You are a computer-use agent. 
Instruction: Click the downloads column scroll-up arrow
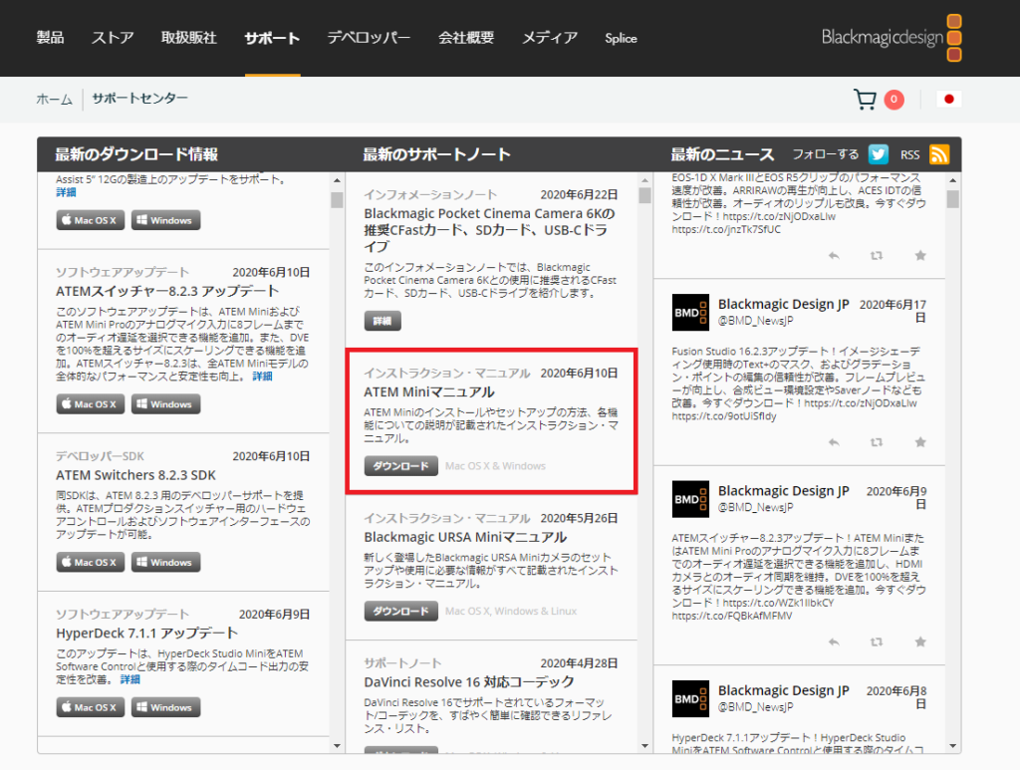tap(337, 180)
